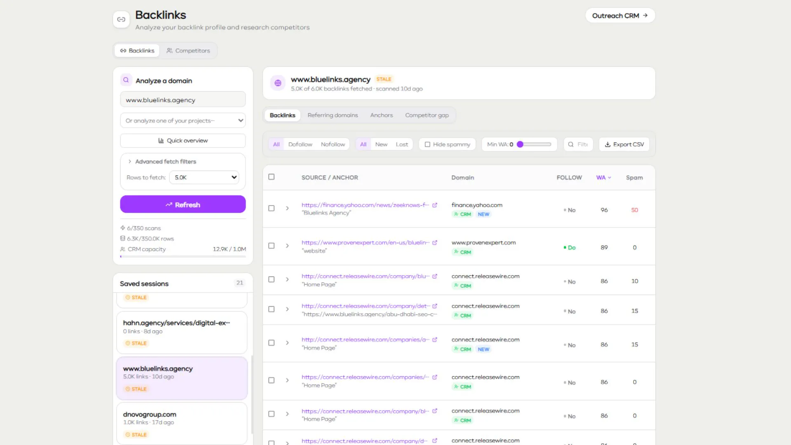The width and height of the screenshot is (791, 445).
Task: Click CRM badge in releasewire company/det row
Action: tap(462, 316)
